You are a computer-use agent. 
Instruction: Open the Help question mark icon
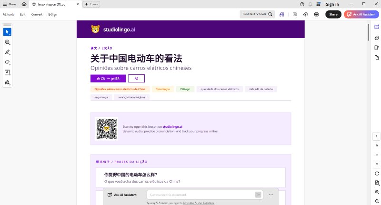302,4
